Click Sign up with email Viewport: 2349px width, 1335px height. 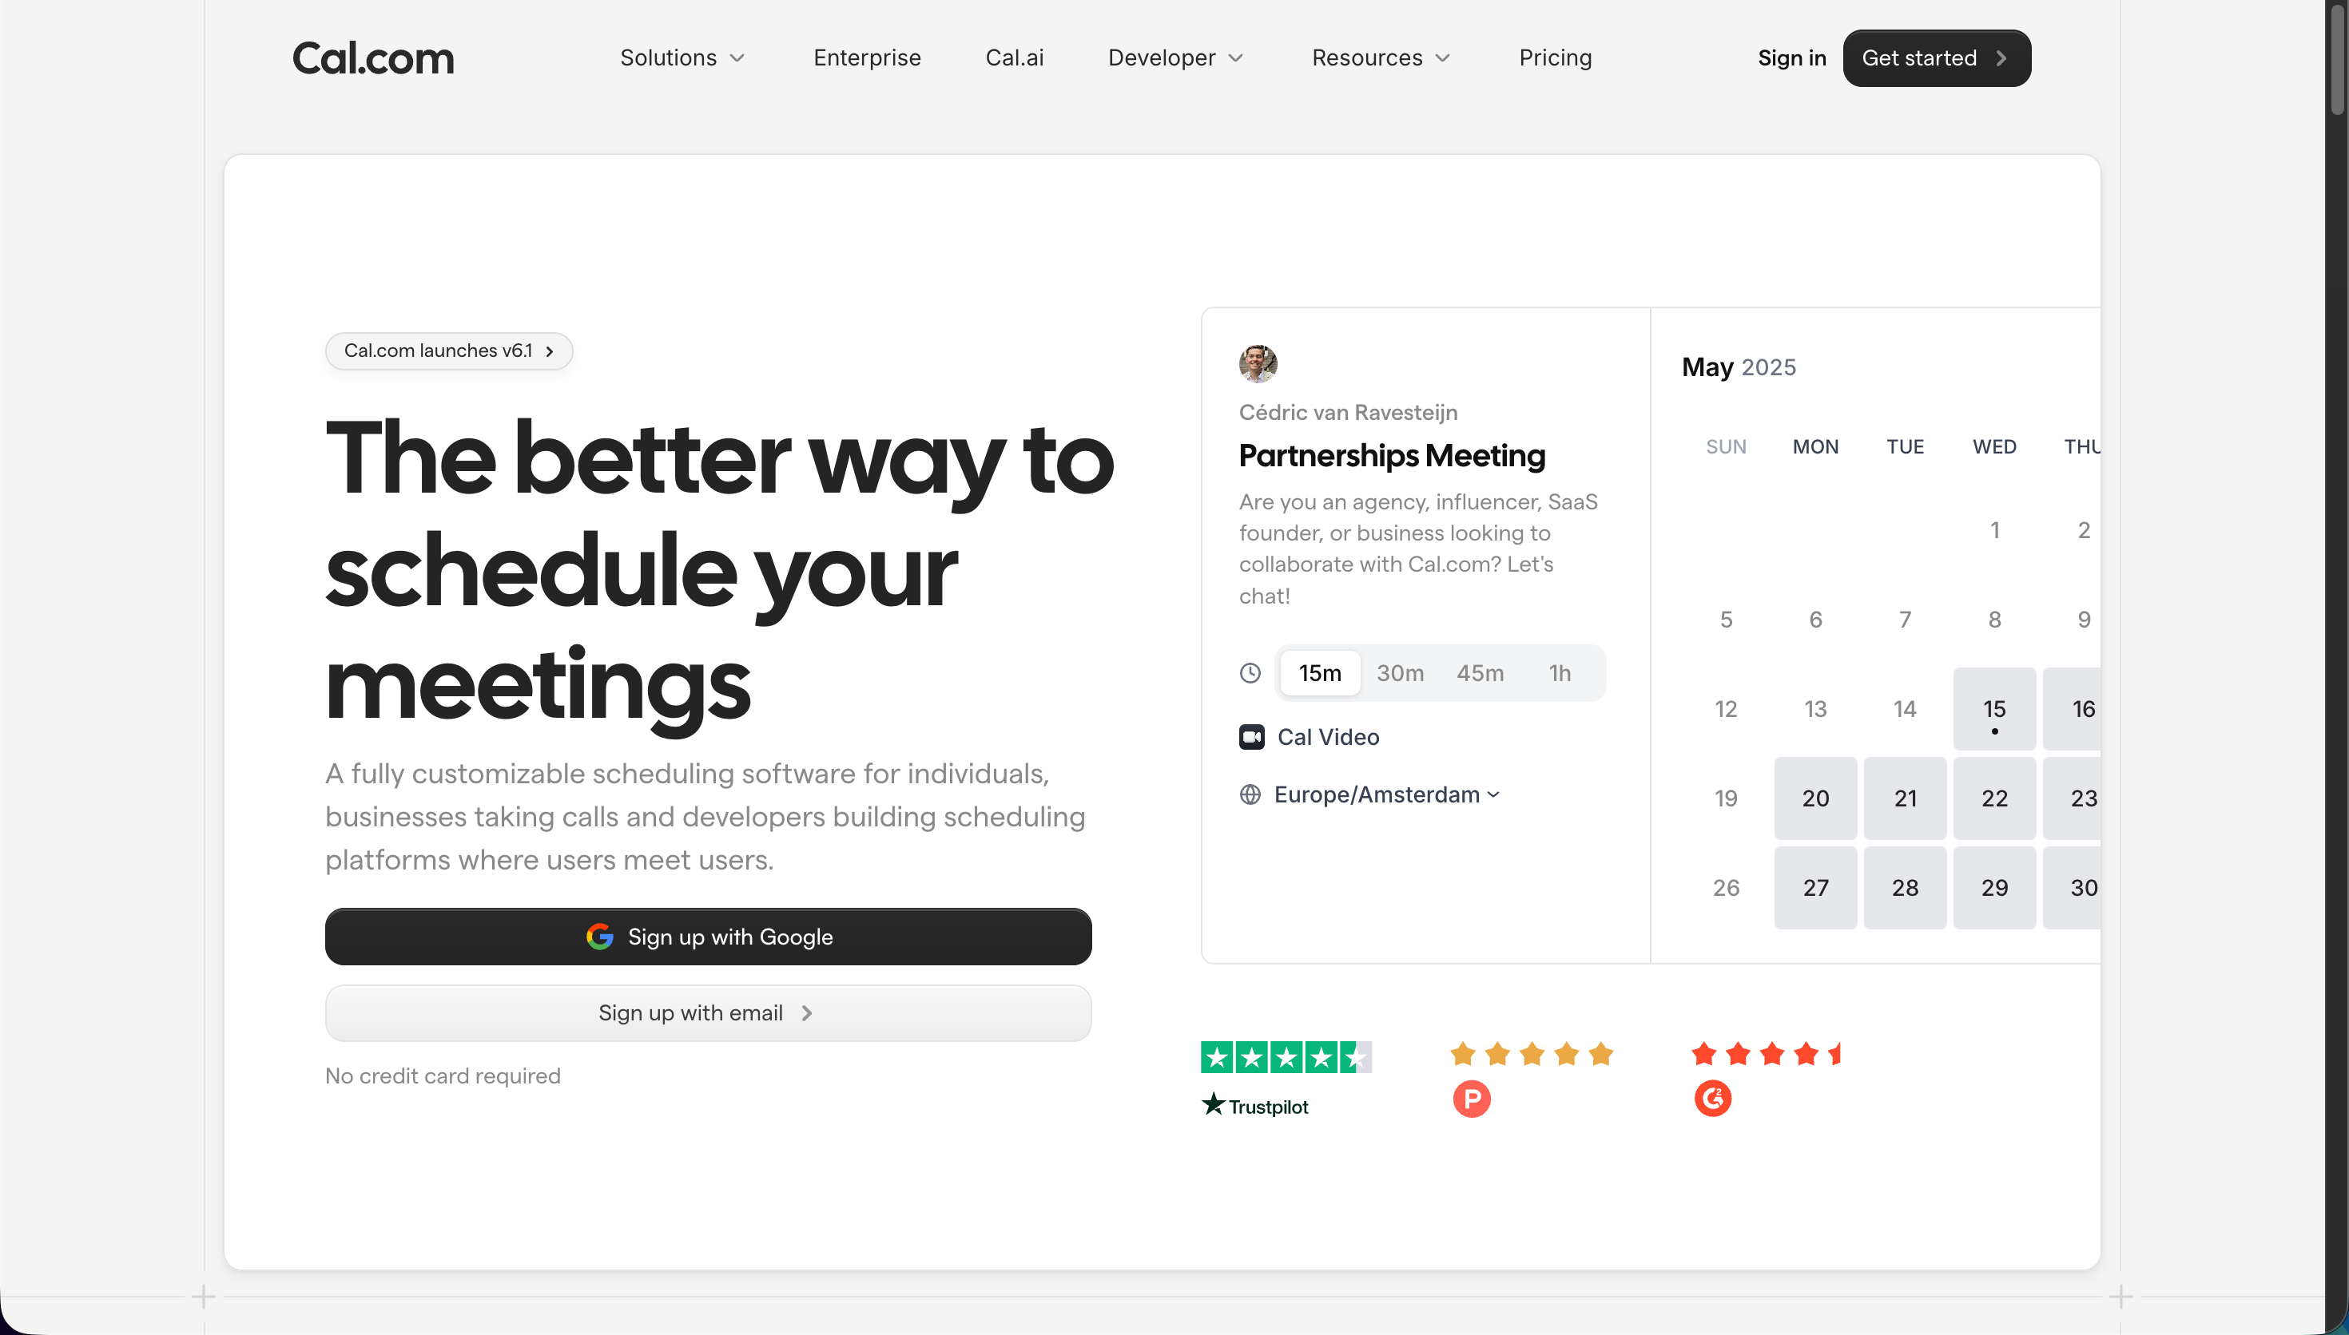pos(707,1013)
